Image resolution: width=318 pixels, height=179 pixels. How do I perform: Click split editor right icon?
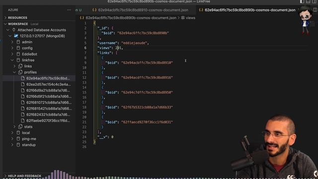[x=315, y=10]
